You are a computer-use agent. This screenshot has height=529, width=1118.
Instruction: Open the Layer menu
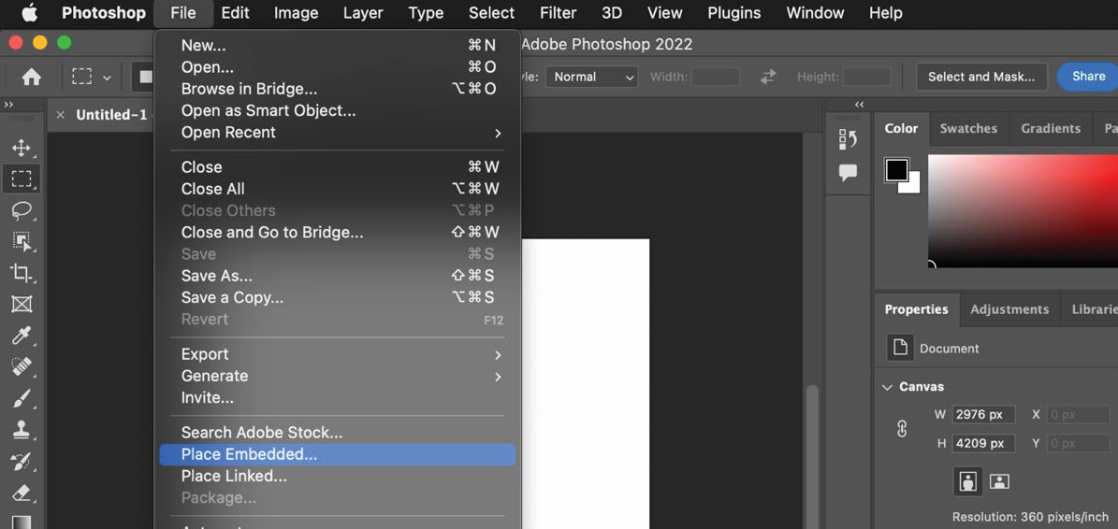363,13
